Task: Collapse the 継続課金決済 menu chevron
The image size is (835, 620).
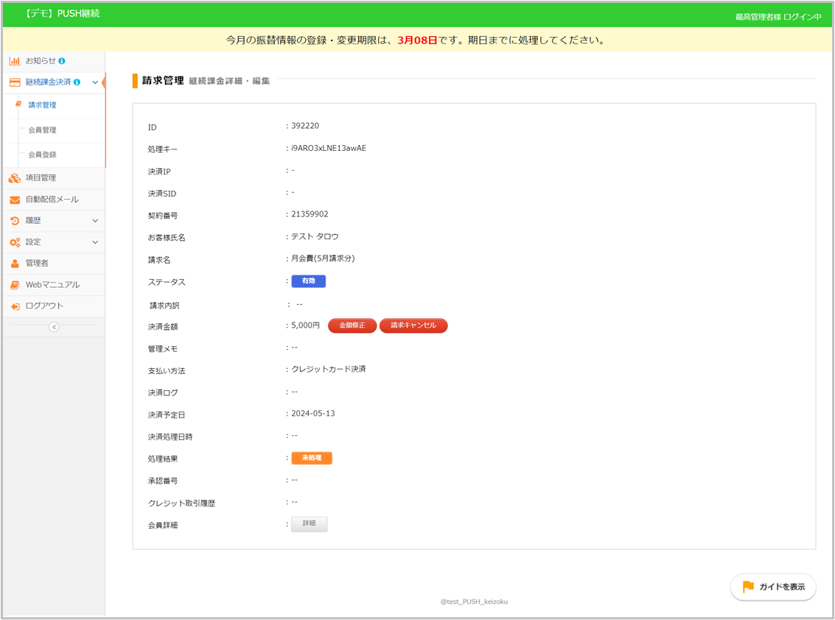Action: pyautogui.click(x=95, y=82)
